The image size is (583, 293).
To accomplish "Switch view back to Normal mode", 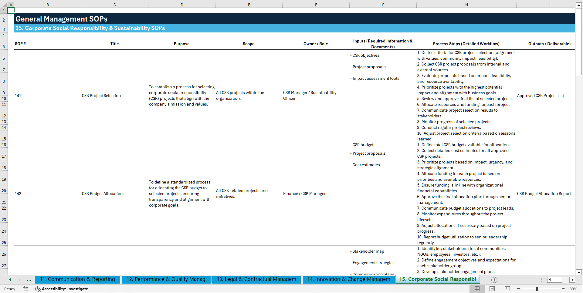I will pyautogui.click(x=477, y=289).
